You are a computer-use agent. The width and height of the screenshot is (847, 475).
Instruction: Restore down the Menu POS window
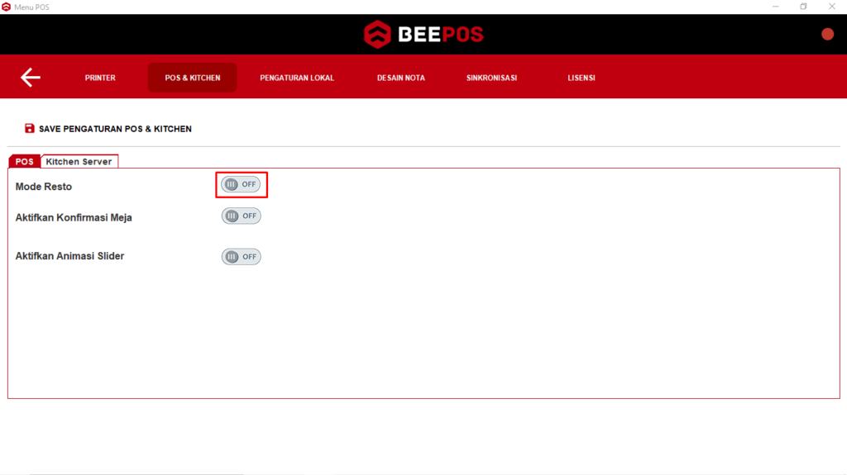803,7
